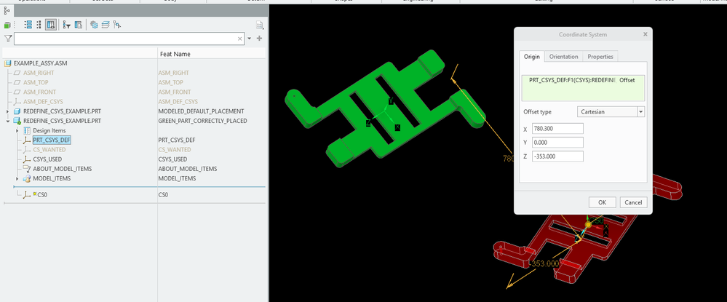Select the part icon on GREEN_PART_CORRECTLY_PLACED row

pyautogui.click(x=17, y=121)
